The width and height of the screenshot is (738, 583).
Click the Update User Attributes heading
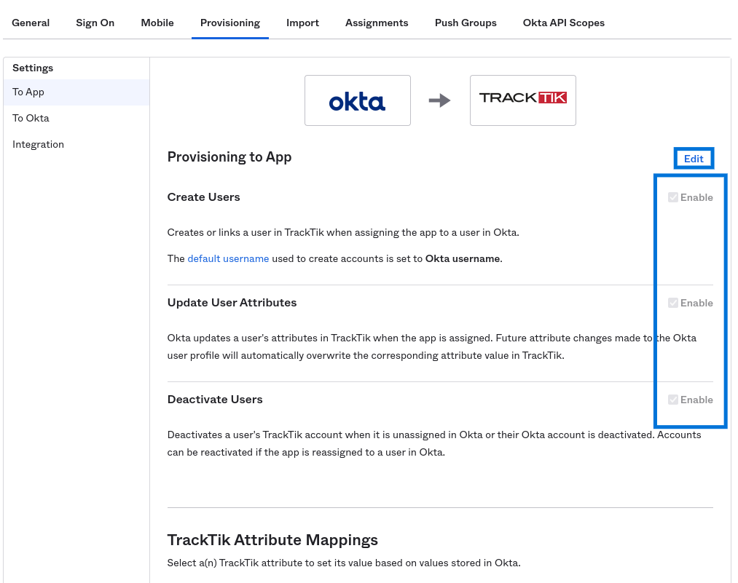(232, 302)
